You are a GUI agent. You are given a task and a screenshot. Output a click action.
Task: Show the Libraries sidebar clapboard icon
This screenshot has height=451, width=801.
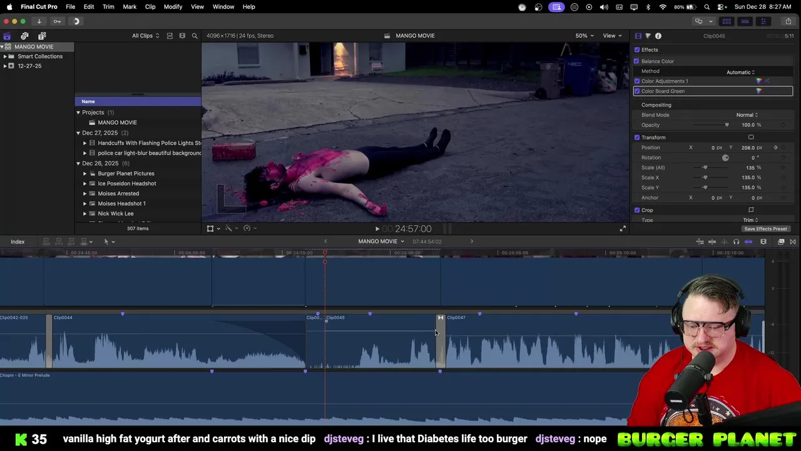[7, 36]
